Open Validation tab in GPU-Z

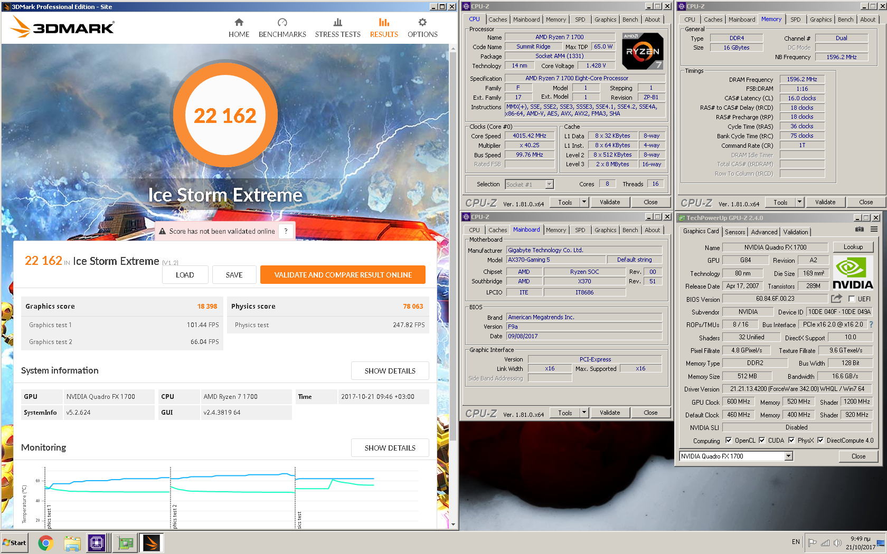click(x=795, y=232)
